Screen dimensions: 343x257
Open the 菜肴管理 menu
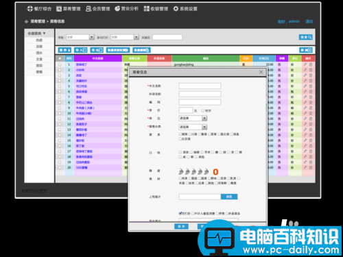69,9
